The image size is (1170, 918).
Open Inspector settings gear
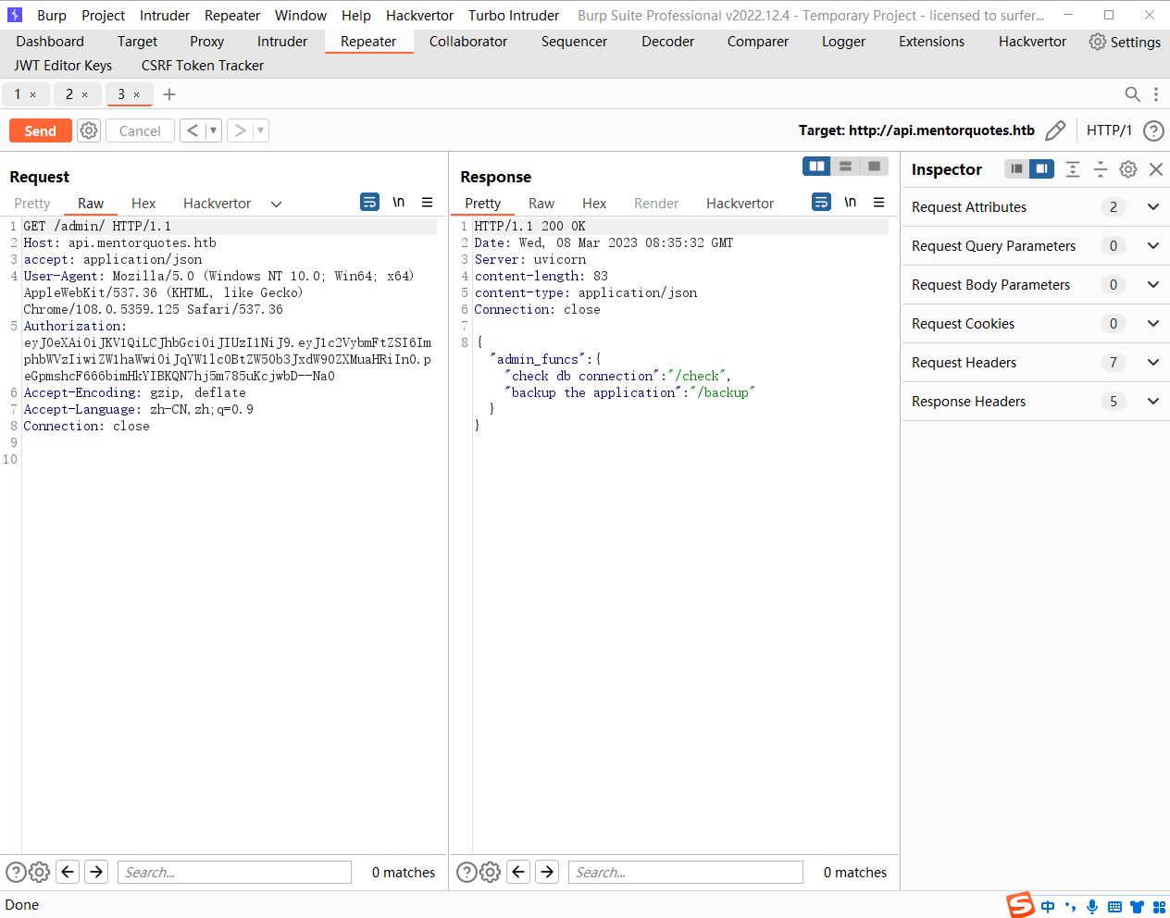pos(1128,169)
